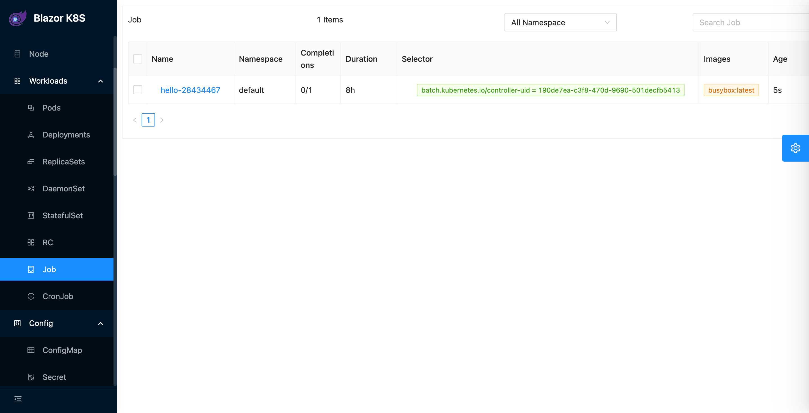Viewport: 809px width, 413px height.
Task: Click the Secret icon in sidebar
Action: [x=31, y=377]
